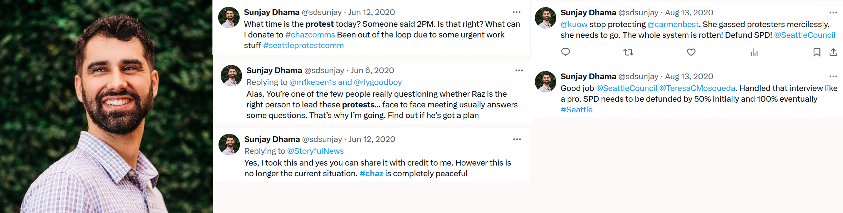Open more options on the @kuow tweet

click(833, 12)
